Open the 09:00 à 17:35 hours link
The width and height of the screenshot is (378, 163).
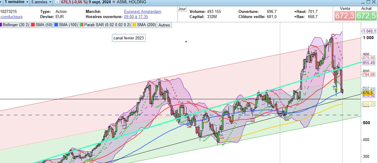click(x=136, y=17)
